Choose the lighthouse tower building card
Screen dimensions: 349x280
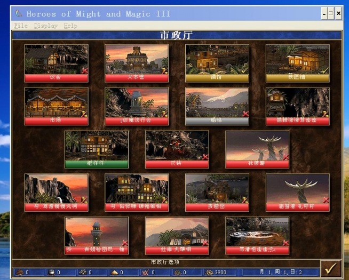(97, 236)
